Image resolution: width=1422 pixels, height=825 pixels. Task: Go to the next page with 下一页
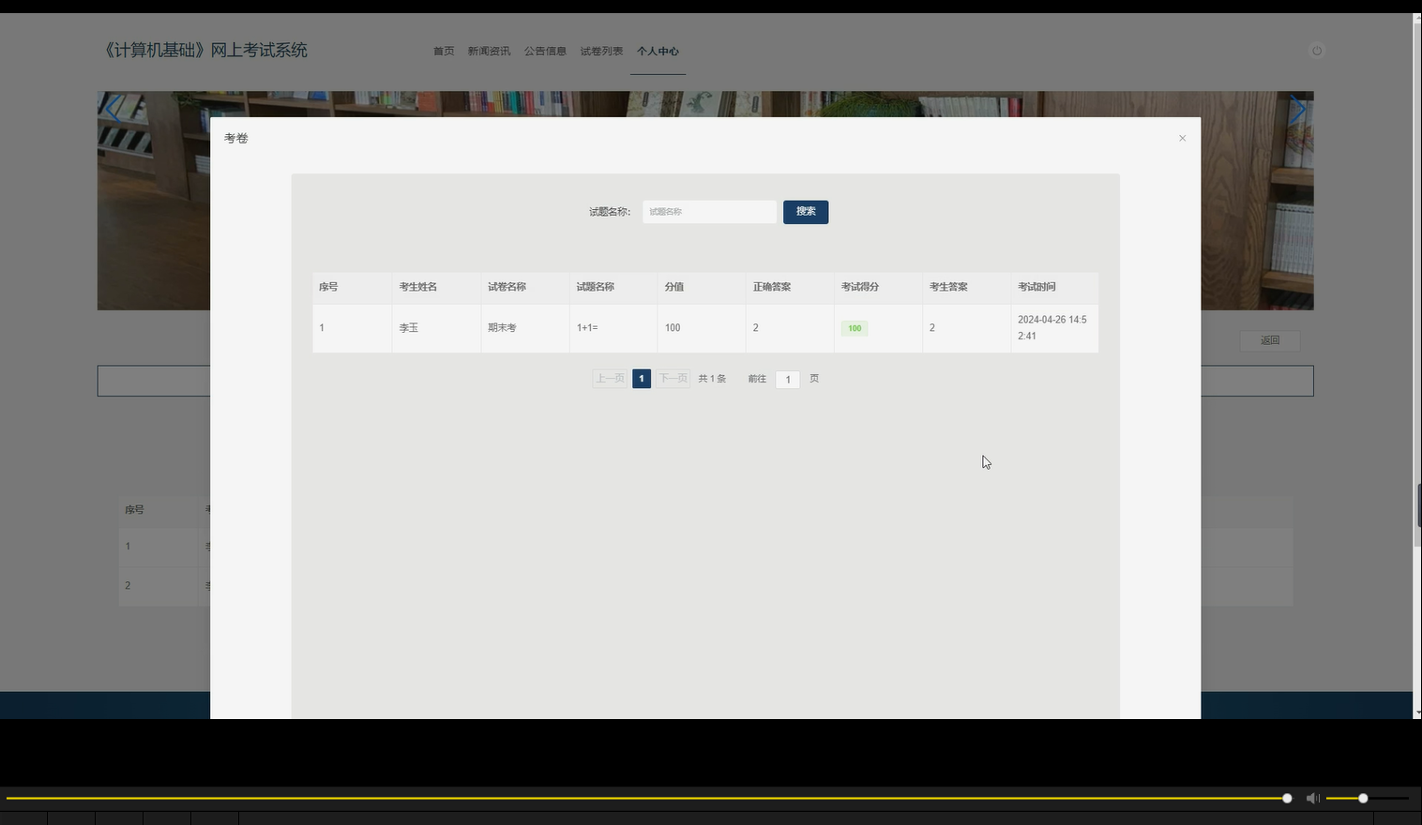[x=672, y=378]
